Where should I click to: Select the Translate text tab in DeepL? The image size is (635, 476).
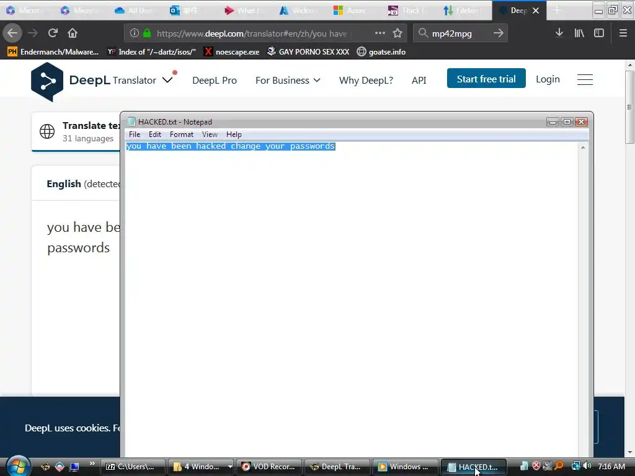76,131
